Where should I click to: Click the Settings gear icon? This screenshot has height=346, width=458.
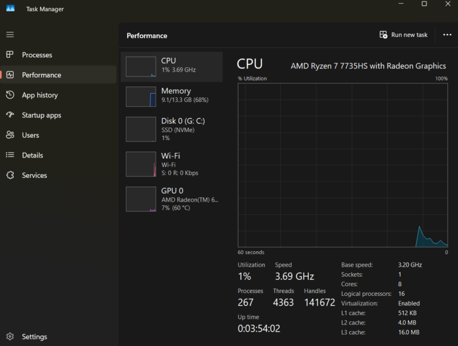click(x=10, y=336)
